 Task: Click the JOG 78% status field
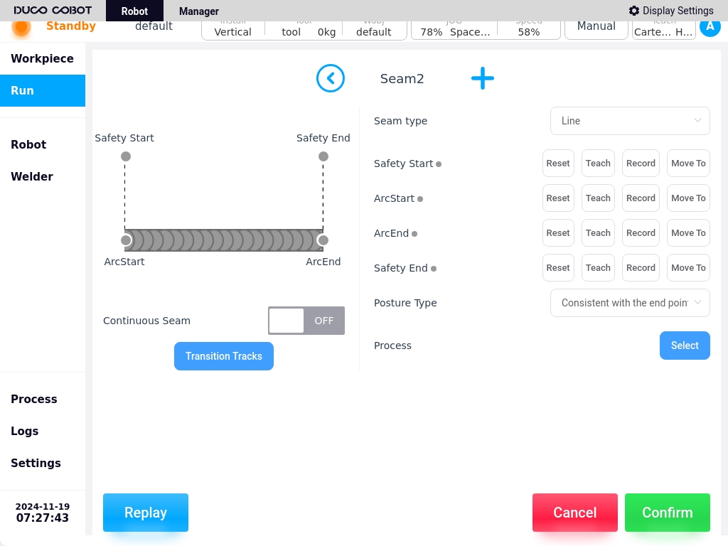pos(454,31)
